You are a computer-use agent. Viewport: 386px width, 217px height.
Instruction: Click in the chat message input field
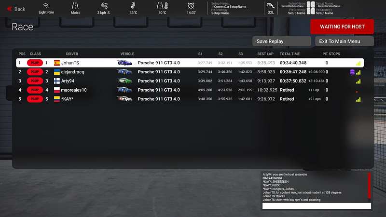(317, 206)
